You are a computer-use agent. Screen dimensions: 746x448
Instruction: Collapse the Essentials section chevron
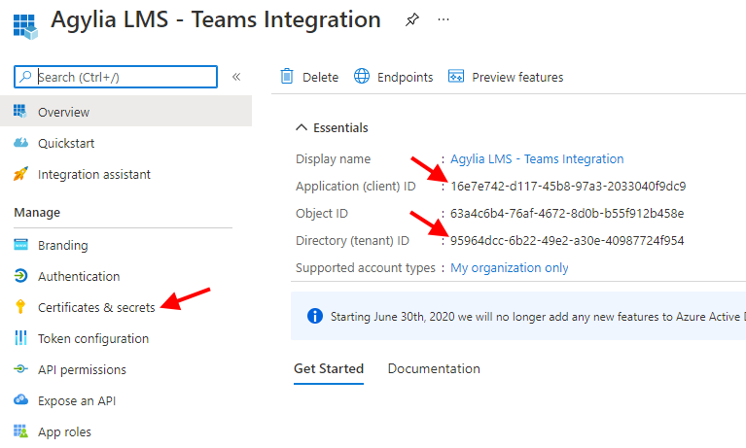pyautogui.click(x=302, y=127)
